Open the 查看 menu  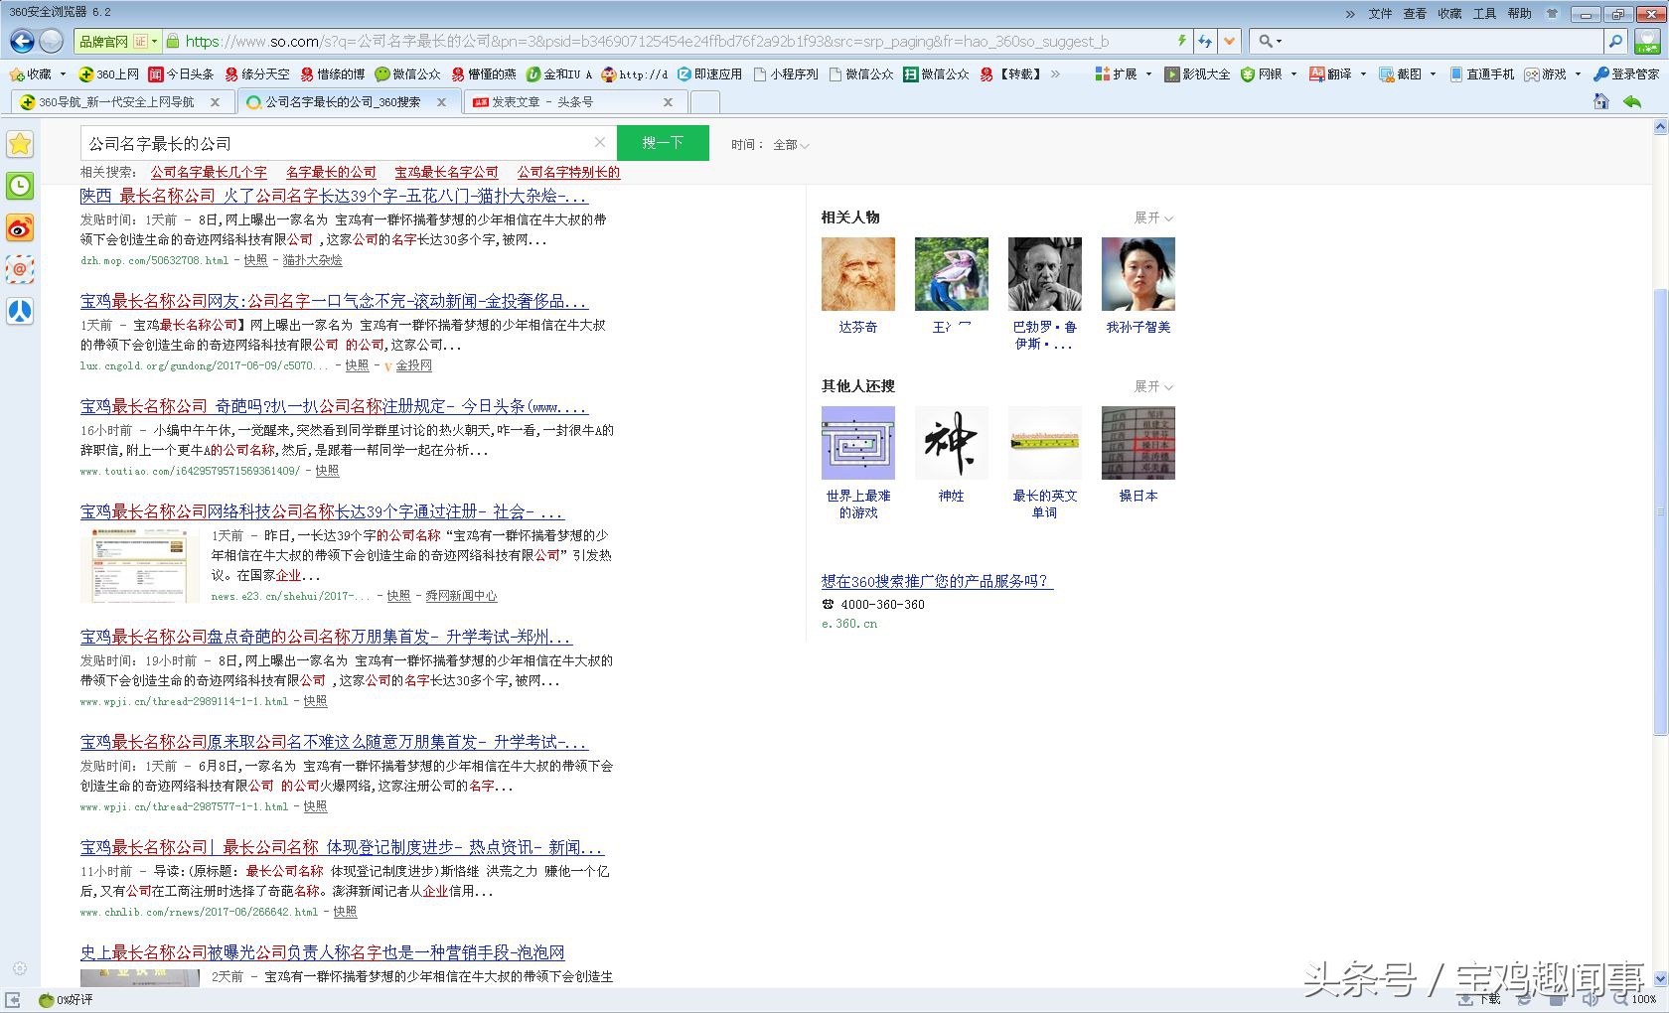coord(1415,13)
